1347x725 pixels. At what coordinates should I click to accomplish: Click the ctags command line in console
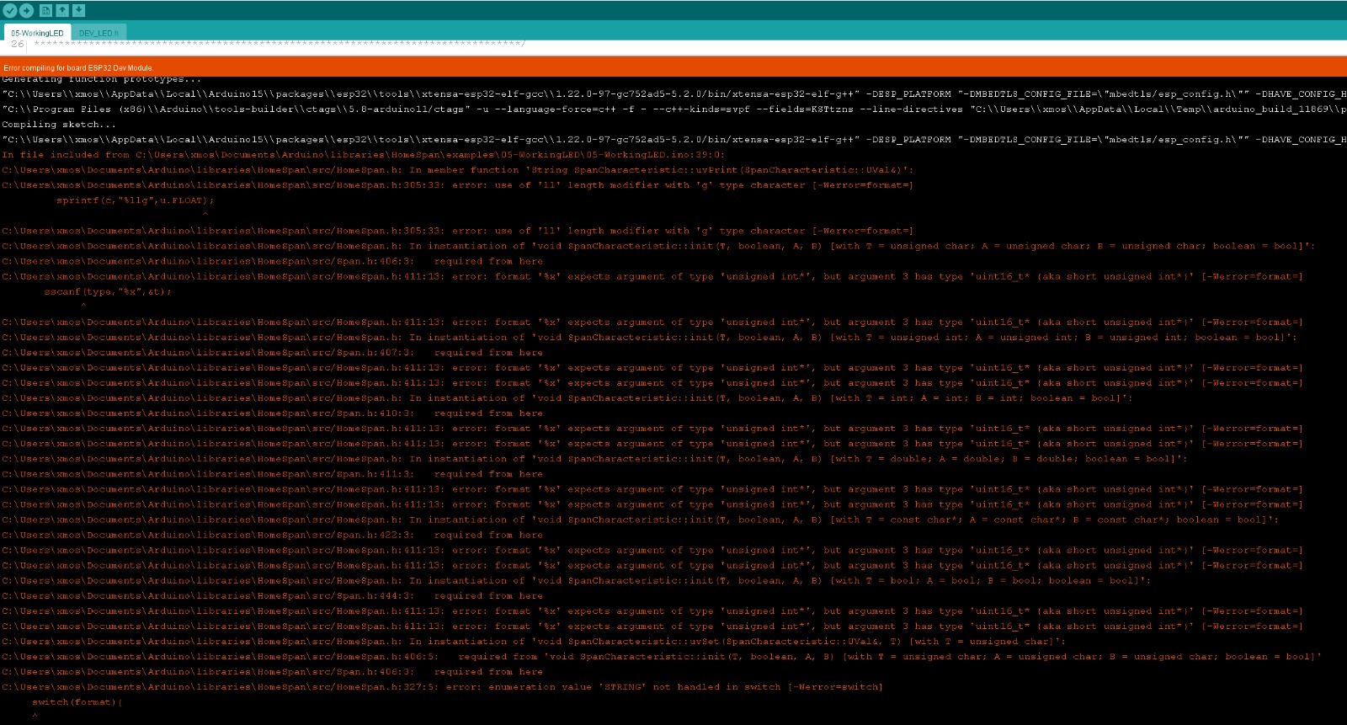point(589,109)
